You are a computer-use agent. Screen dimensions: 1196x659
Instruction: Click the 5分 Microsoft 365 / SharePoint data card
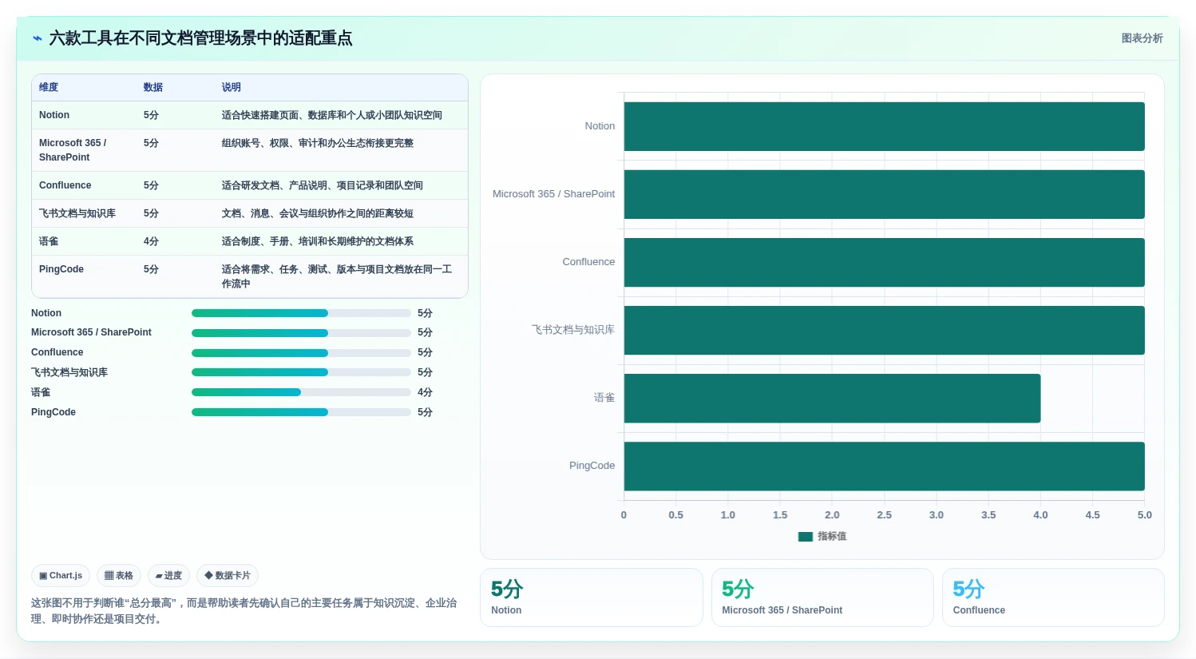822,597
